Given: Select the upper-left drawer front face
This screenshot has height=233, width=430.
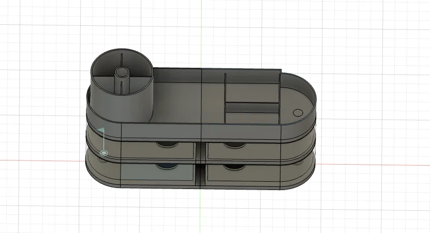Looking at the screenshot, I should click(x=158, y=150).
